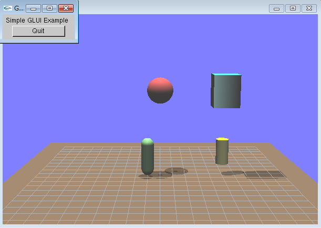Minimize the GLUI panel window
The image size is (321, 228).
[x=33, y=8]
